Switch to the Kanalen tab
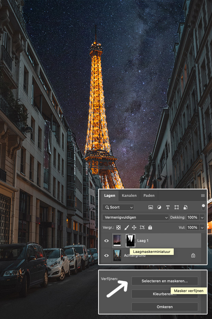Image resolution: width=212 pixels, height=319 pixels. tap(129, 196)
